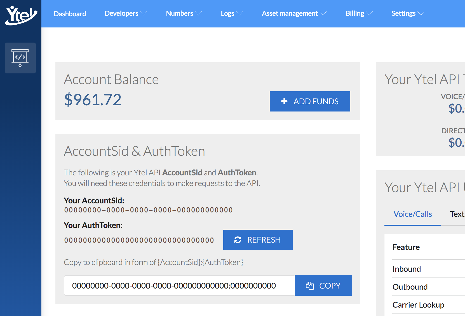Open the Asset management menu
Screen dimensions: 465x316
click(294, 13)
